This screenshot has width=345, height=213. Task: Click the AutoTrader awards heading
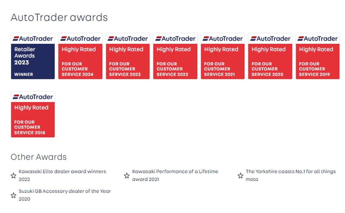click(x=59, y=17)
